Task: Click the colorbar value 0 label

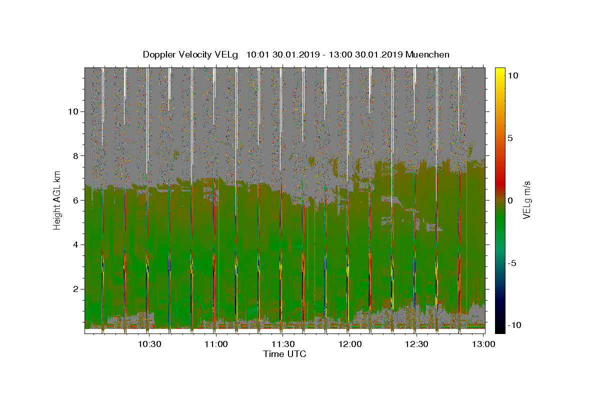Action: click(x=511, y=200)
